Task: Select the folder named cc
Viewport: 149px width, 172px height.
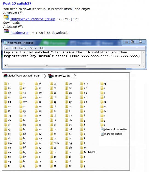Action: 53,84
